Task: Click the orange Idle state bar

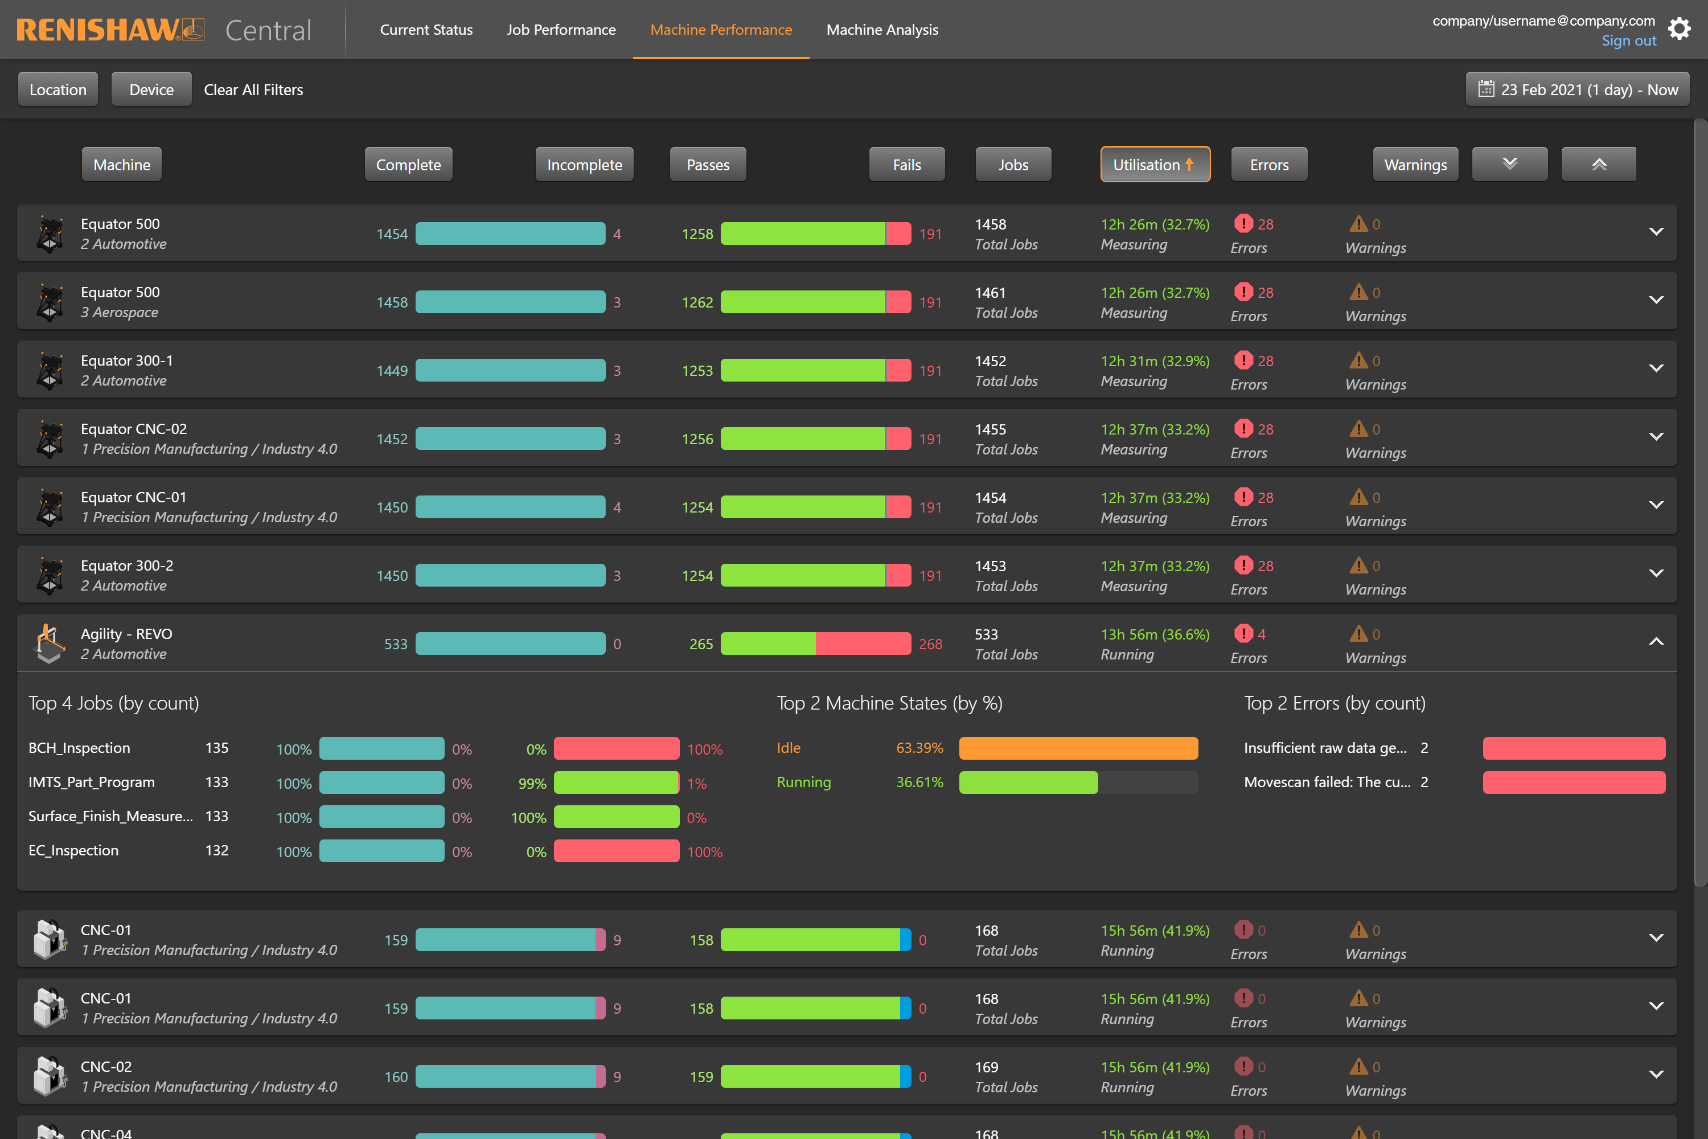Action: 1078,748
